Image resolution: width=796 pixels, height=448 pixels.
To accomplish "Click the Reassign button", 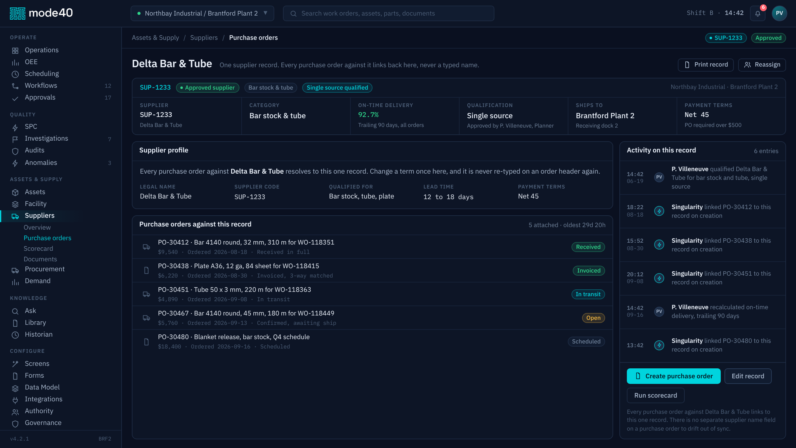I will [762, 65].
